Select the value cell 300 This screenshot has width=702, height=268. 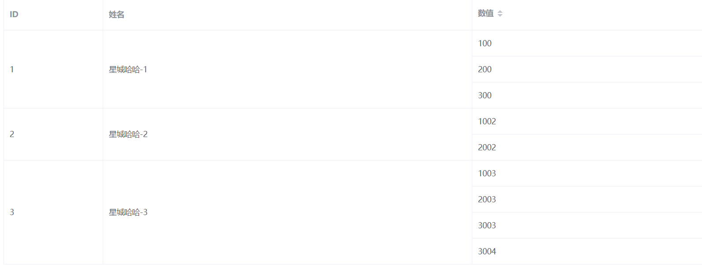(587, 95)
